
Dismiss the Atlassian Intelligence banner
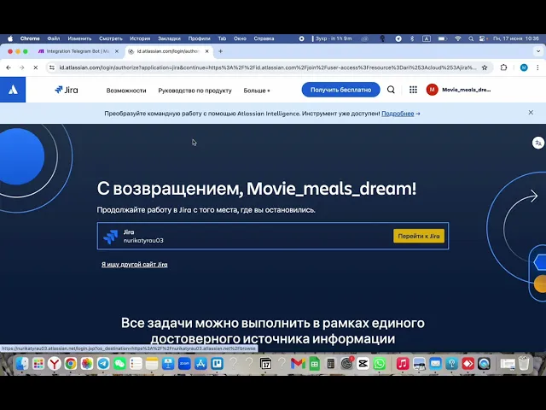click(x=531, y=113)
